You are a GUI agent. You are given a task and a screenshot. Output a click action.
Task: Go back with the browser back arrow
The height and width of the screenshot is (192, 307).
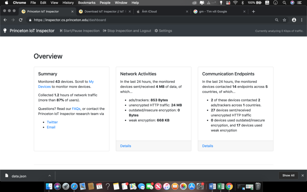point(5,20)
